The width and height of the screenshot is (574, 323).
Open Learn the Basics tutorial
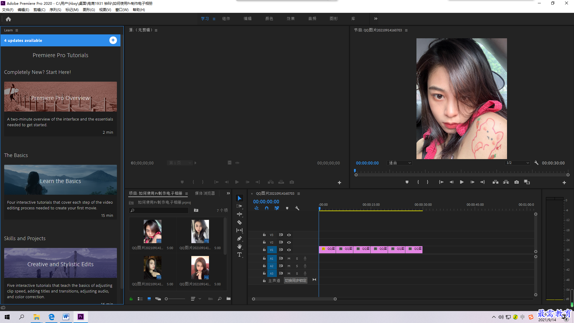(x=60, y=180)
